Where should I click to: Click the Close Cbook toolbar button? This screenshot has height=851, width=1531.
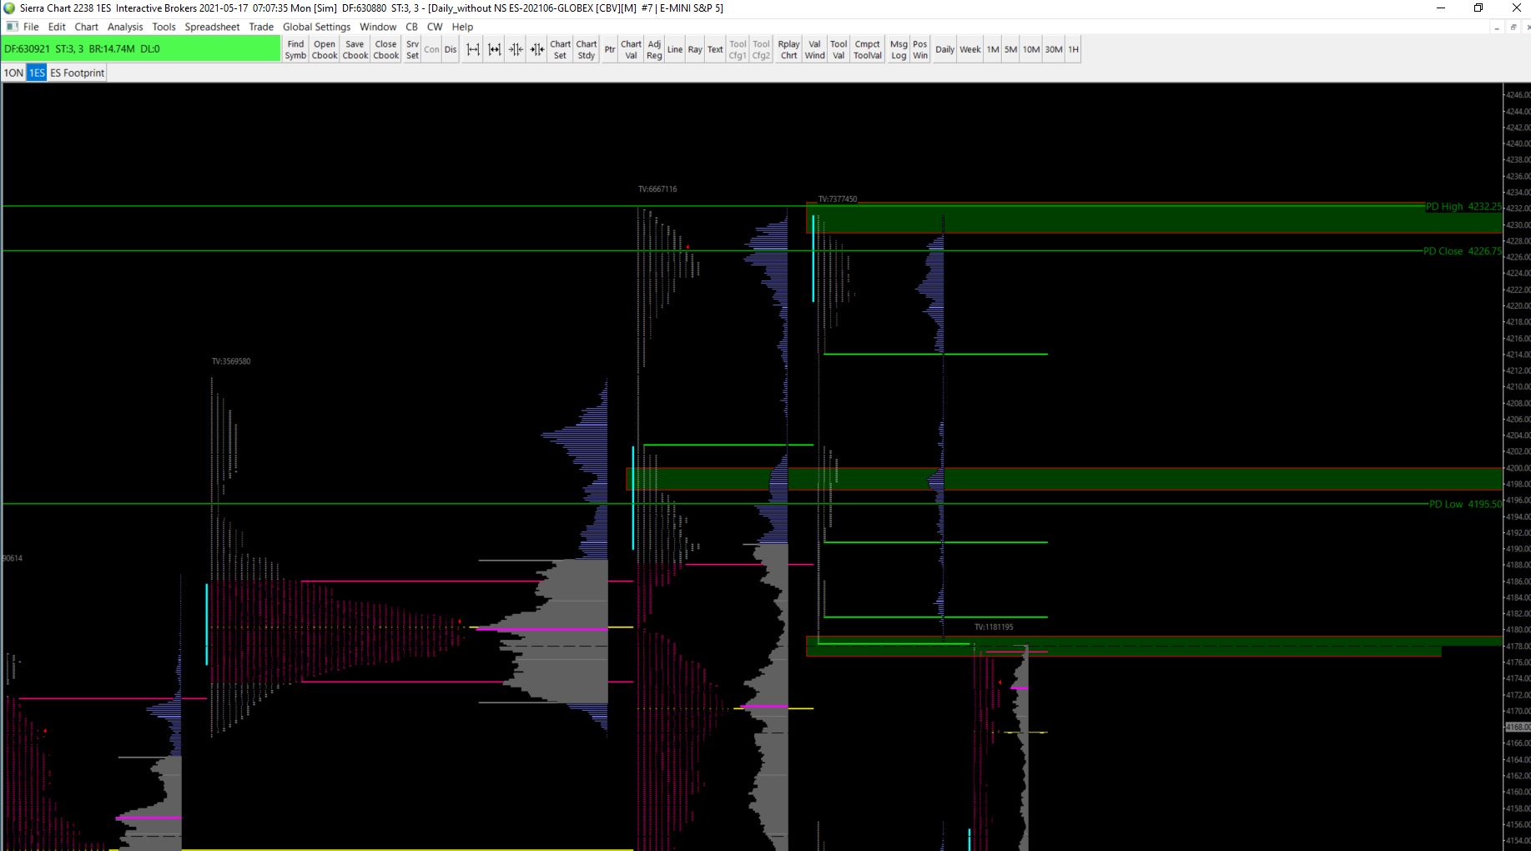click(385, 49)
